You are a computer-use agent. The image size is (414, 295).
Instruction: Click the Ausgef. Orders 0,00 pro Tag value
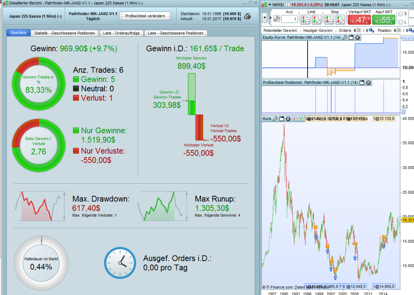[x=165, y=268]
